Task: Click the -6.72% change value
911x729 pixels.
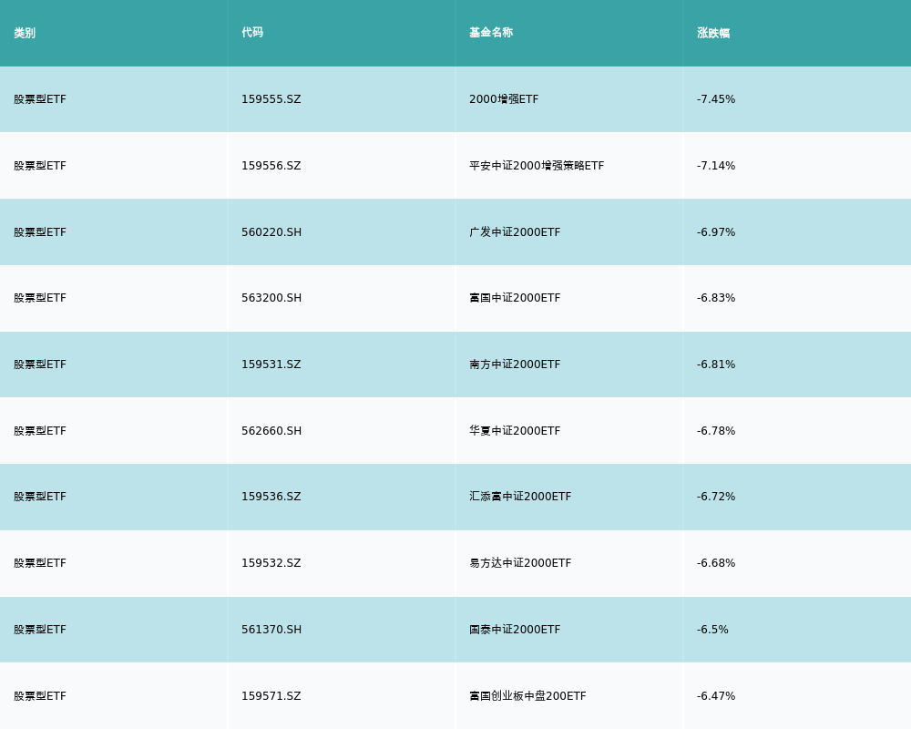Action: pos(716,497)
